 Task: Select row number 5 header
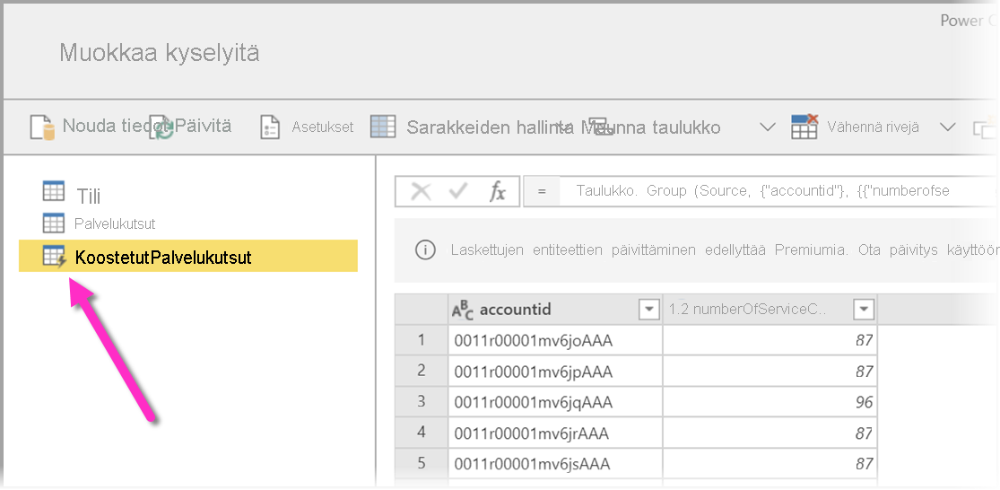coord(421,463)
